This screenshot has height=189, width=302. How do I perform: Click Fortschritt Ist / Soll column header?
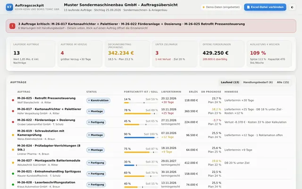(141, 92)
